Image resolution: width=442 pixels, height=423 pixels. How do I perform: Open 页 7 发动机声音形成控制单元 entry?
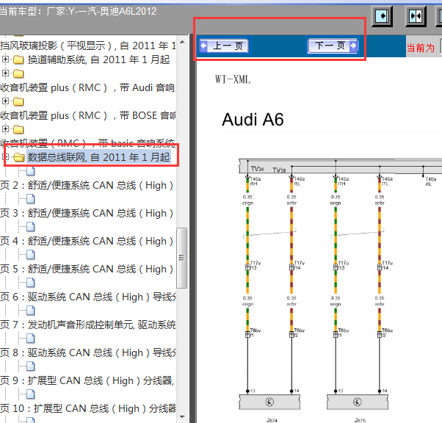point(87,325)
